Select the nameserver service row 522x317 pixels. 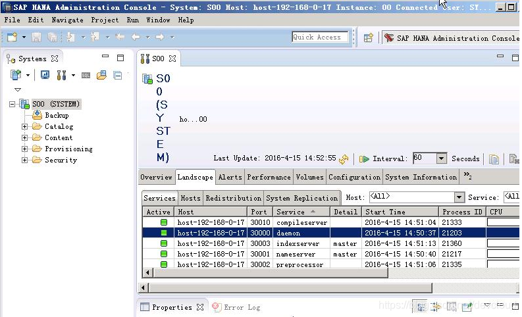331,254
